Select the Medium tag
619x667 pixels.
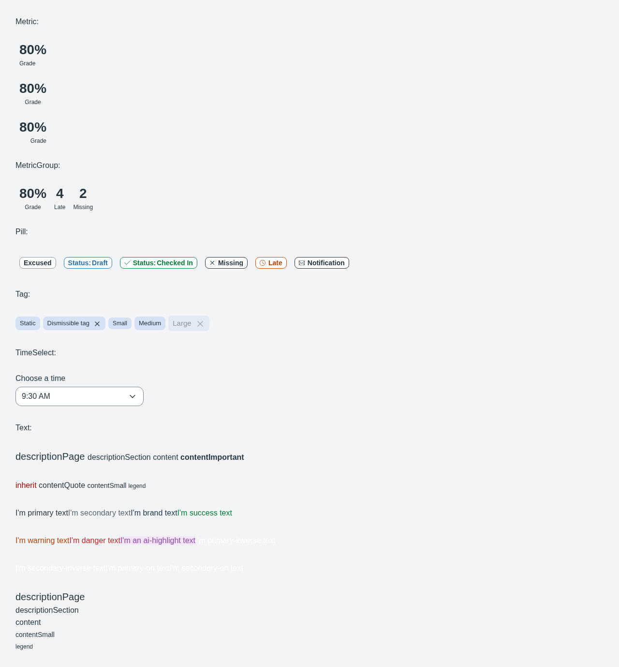pos(150,323)
